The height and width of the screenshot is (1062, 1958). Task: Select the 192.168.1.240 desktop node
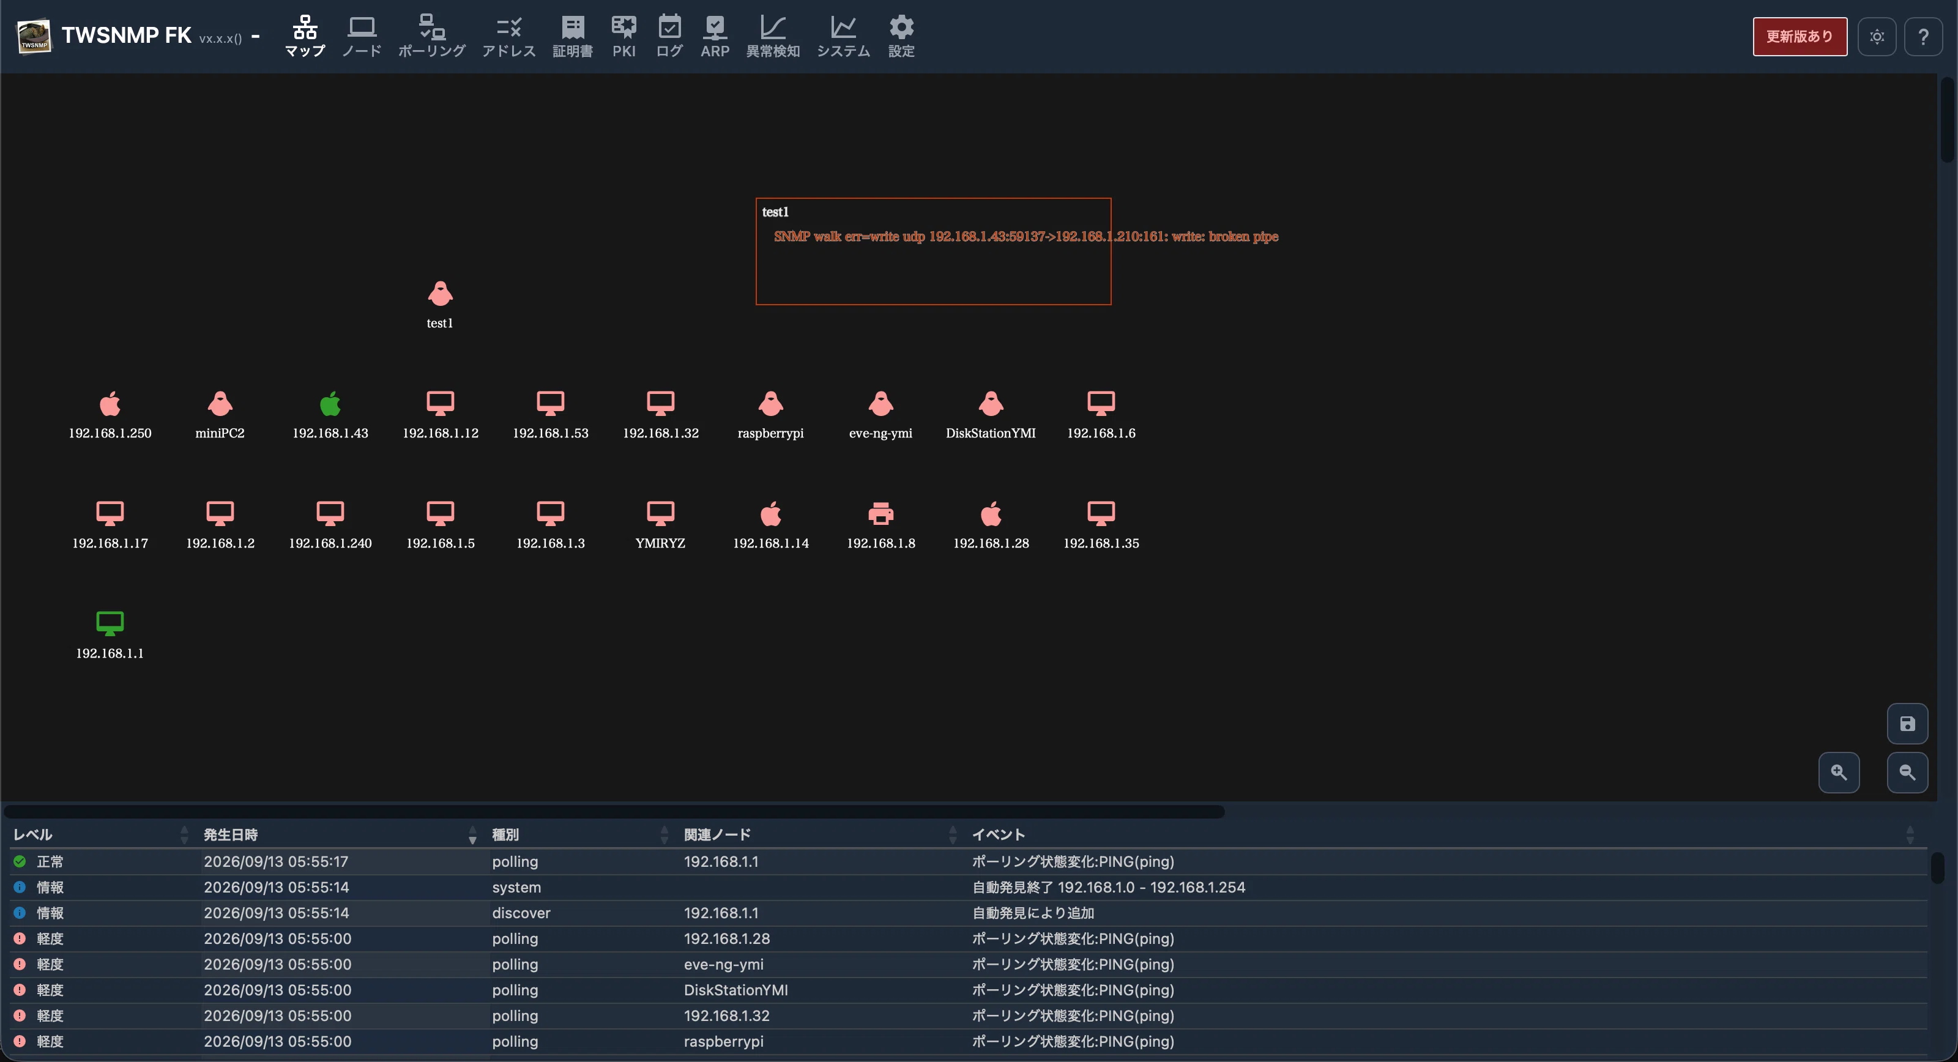pos(330,514)
